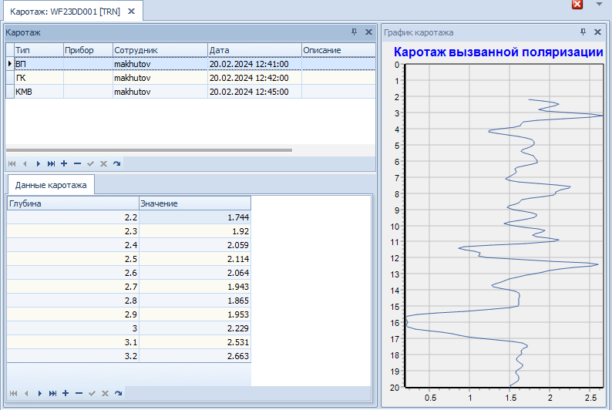Close the График каротажа panel
612x410 pixels.
[598, 32]
